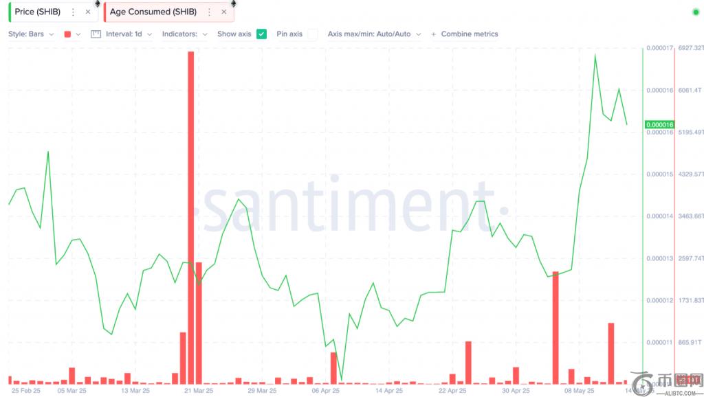Click the interval ruler icon
704x397 pixels.
coord(96,34)
